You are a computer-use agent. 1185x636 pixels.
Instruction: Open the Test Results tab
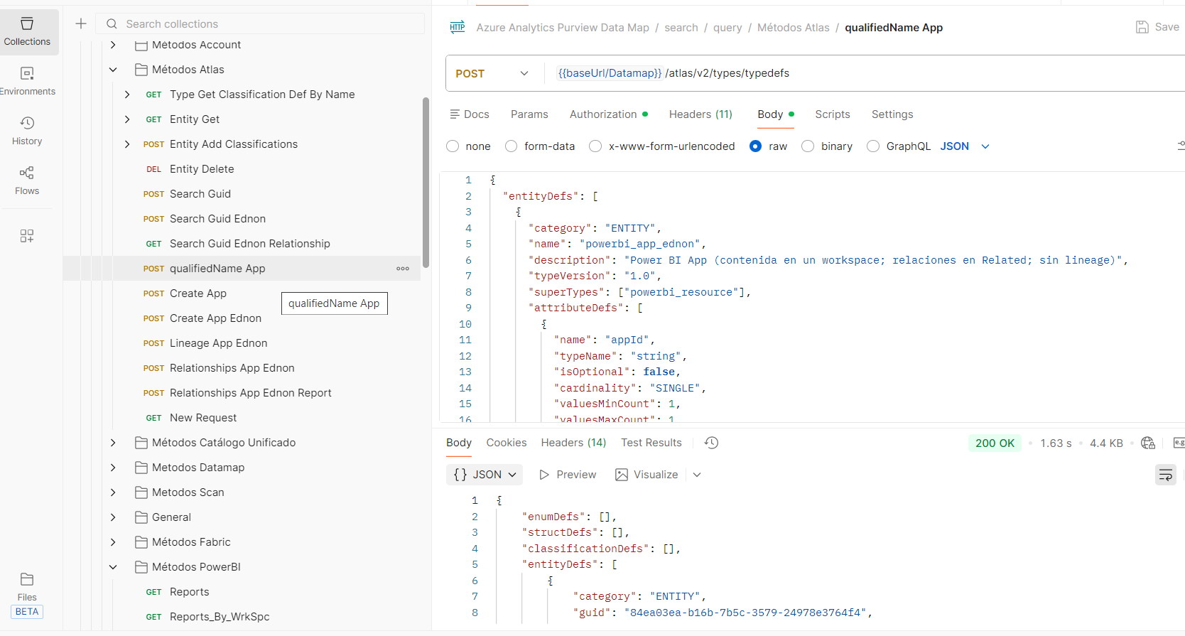(x=651, y=443)
